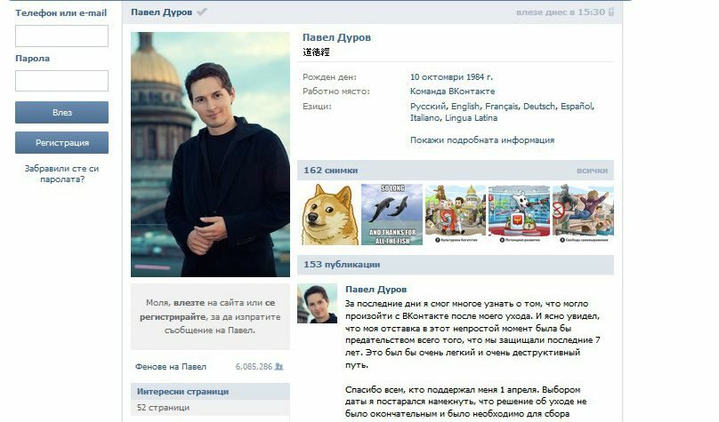The image size is (719, 422).
Task: Select the Lingua Latina language link
Action: tap(472, 117)
